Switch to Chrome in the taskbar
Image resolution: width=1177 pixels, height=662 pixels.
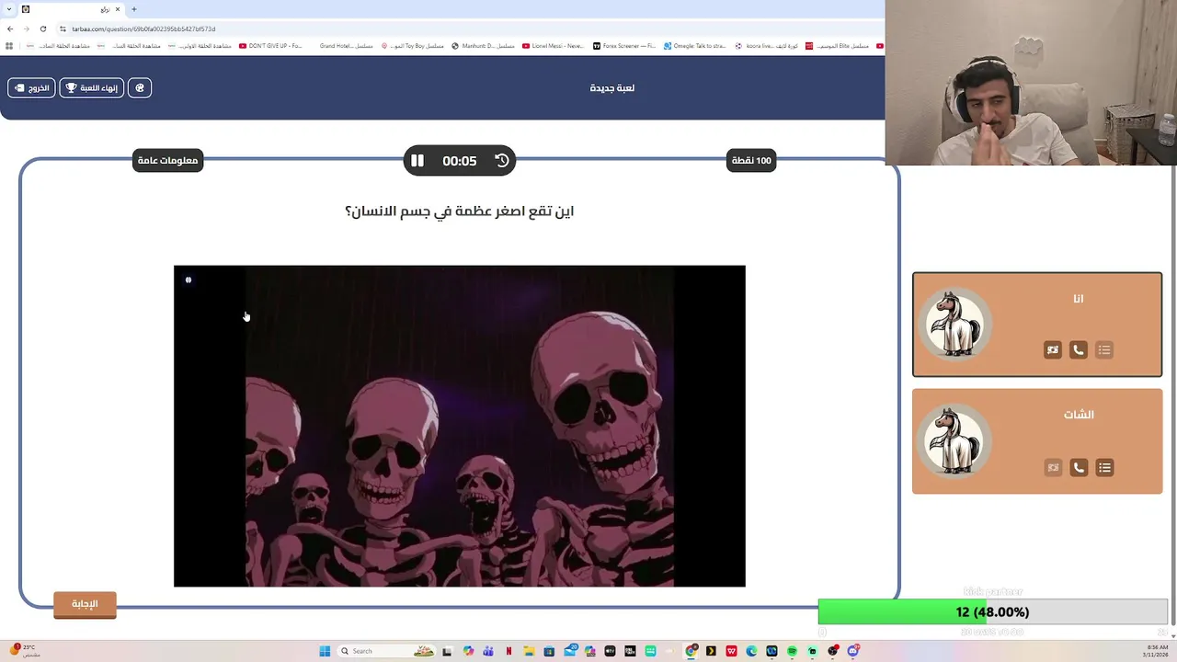[x=691, y=651]
